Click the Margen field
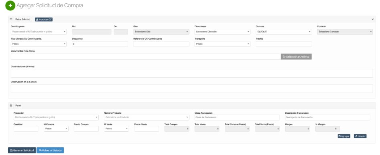Image resolution: width=380 pixels, height=155 pixels. pos(297,129)
